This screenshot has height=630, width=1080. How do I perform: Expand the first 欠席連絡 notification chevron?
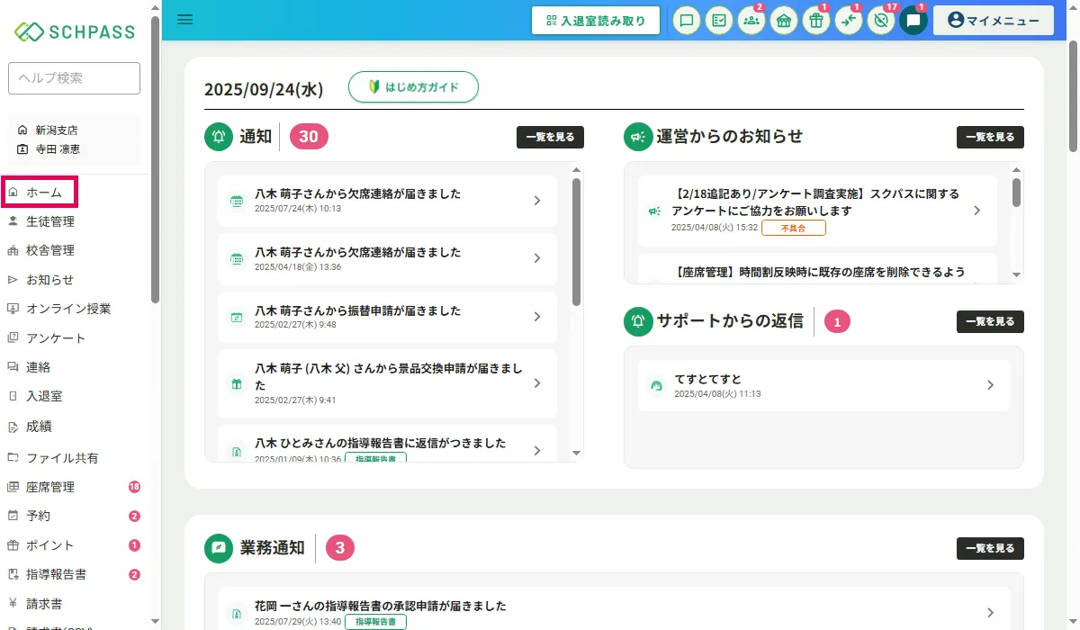tap(537, 201)
